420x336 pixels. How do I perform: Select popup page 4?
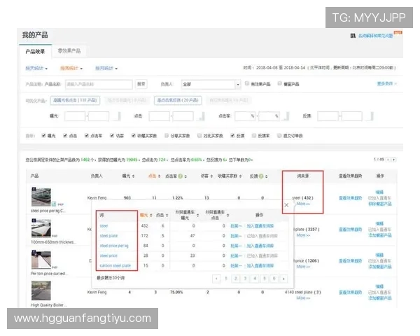pyautogui.click(x=255, y=279)
